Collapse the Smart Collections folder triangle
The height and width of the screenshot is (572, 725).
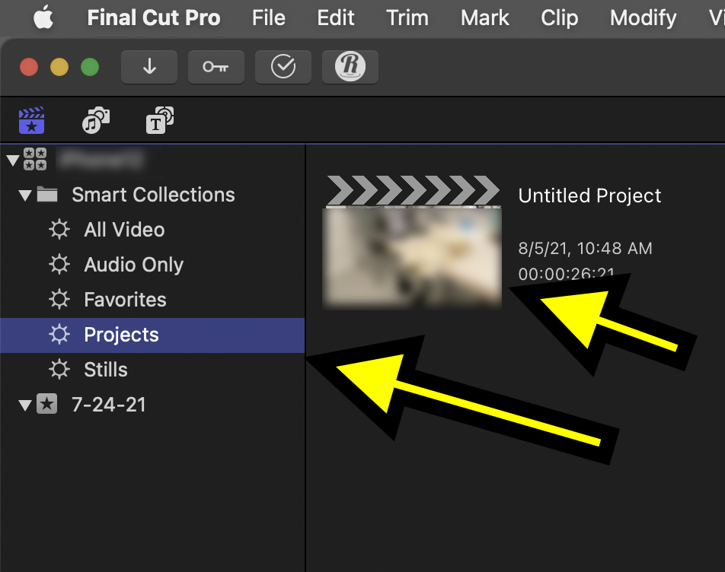coord(25,195)
